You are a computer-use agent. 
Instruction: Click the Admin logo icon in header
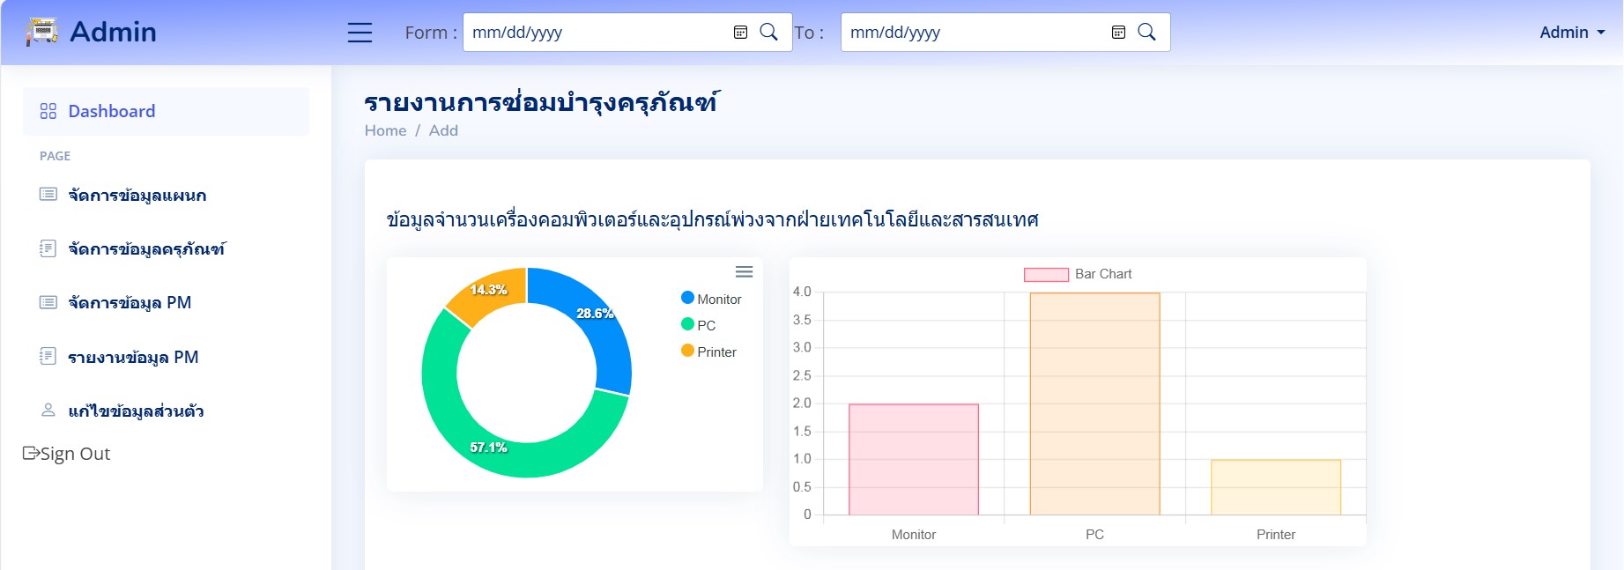41,32
